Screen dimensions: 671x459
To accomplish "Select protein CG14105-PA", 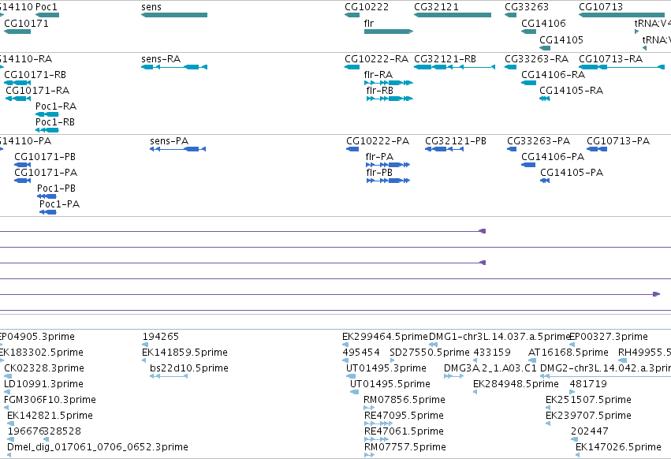I will (572, 172).
